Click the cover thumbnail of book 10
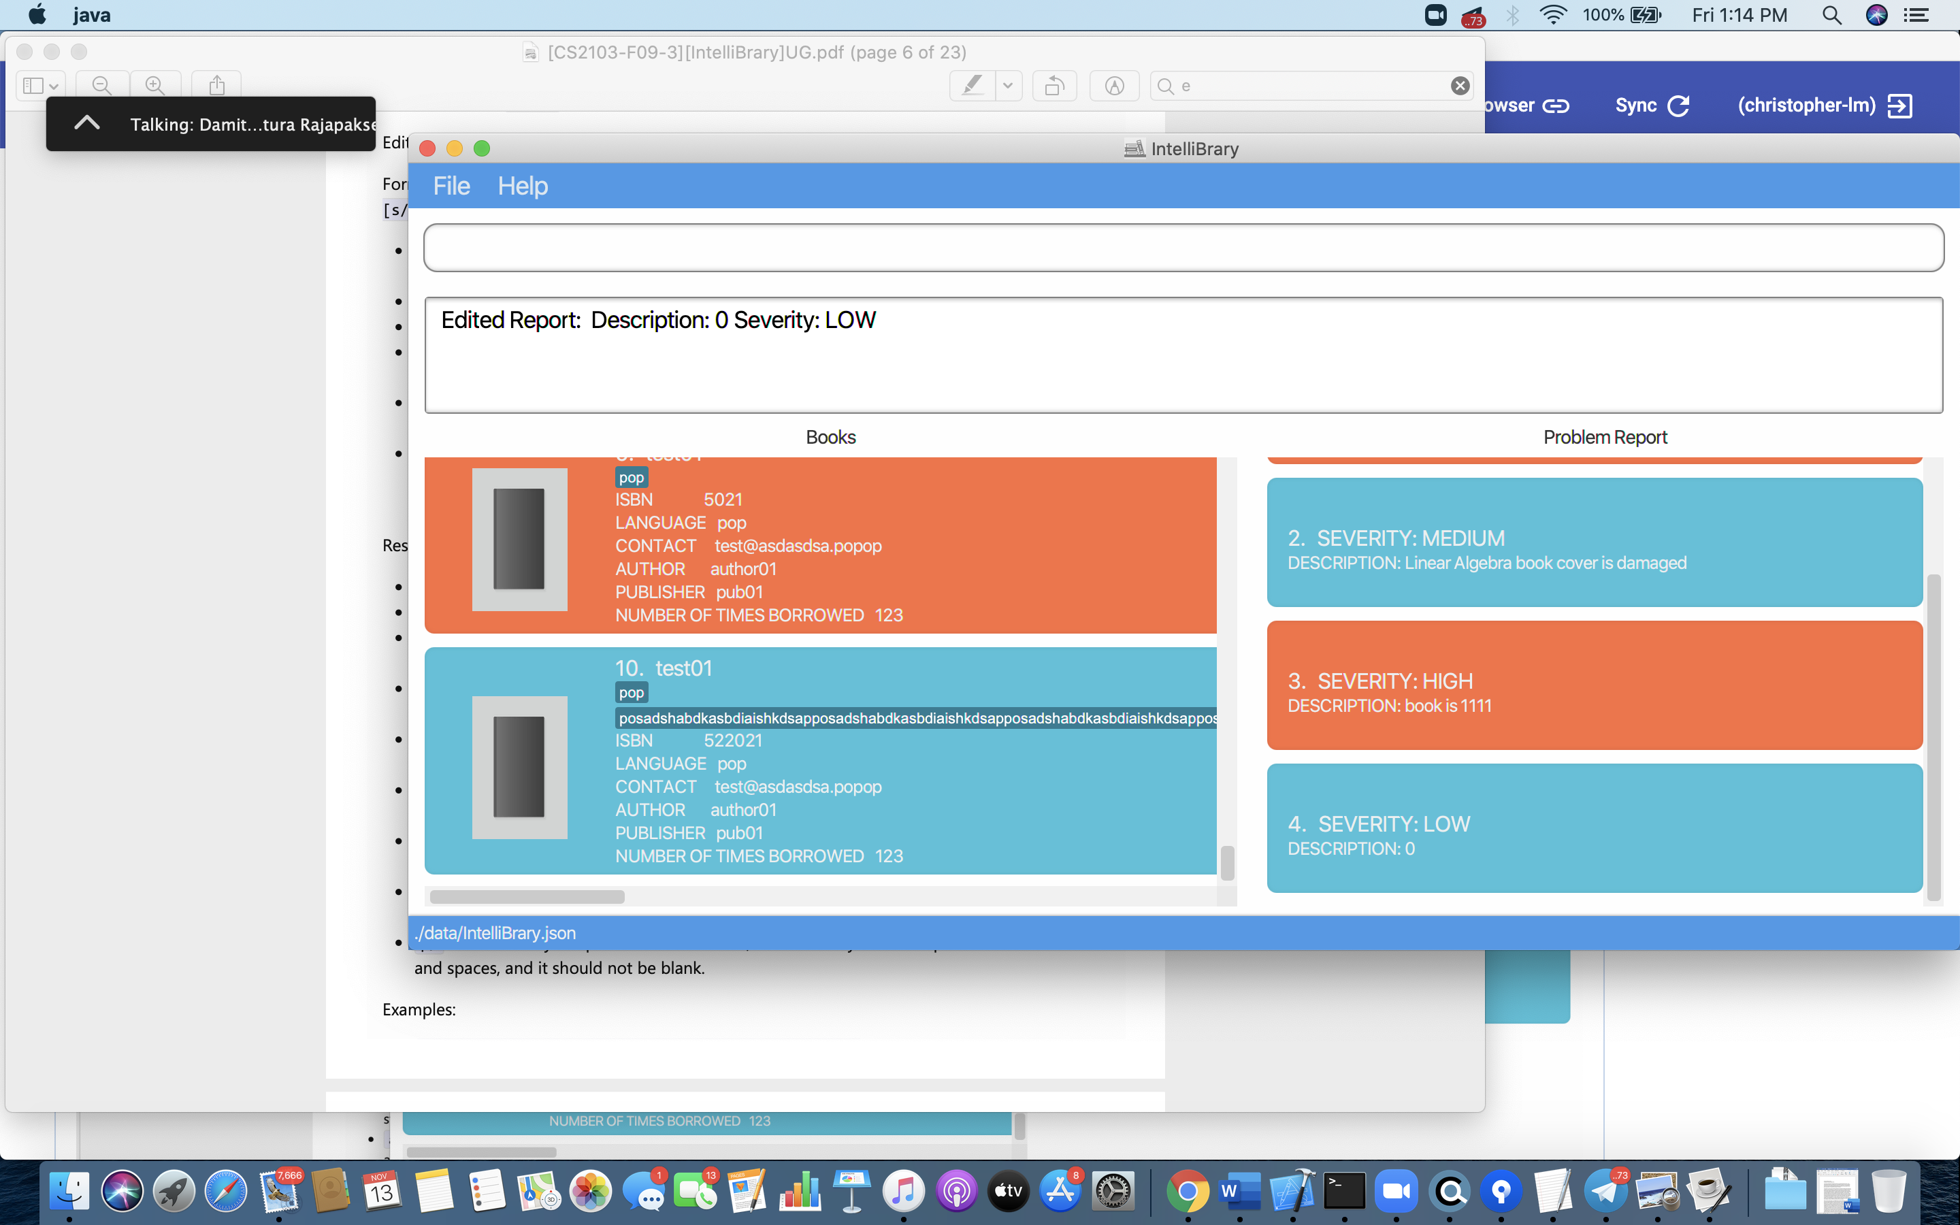The image size is (1960, 1225). click(x=519, y=767)
